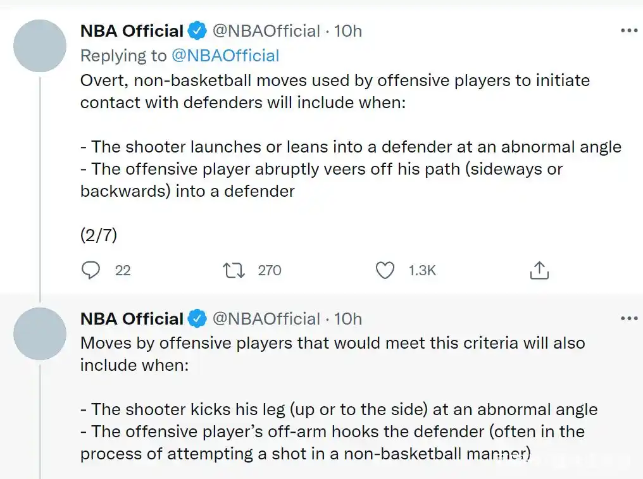This screenshot has width=643, height=479.
Task: Click the 10h timestamp on the second tweet
Action: point(347,319)
